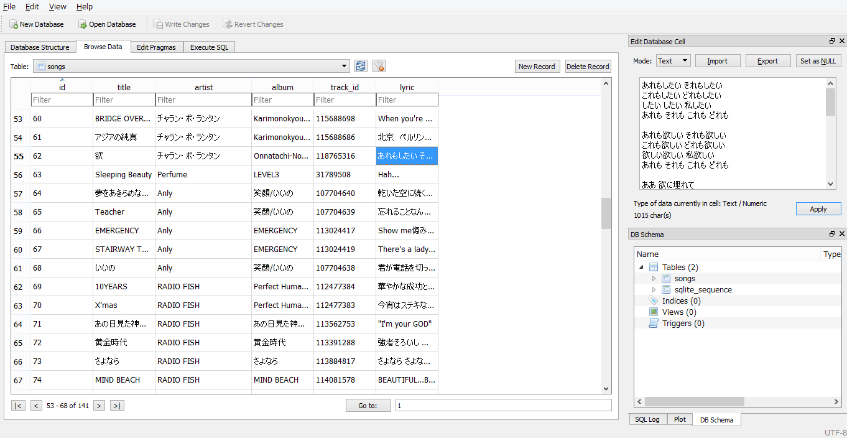
Task: Click the track_id filter field
Action: tap(345, 100)
